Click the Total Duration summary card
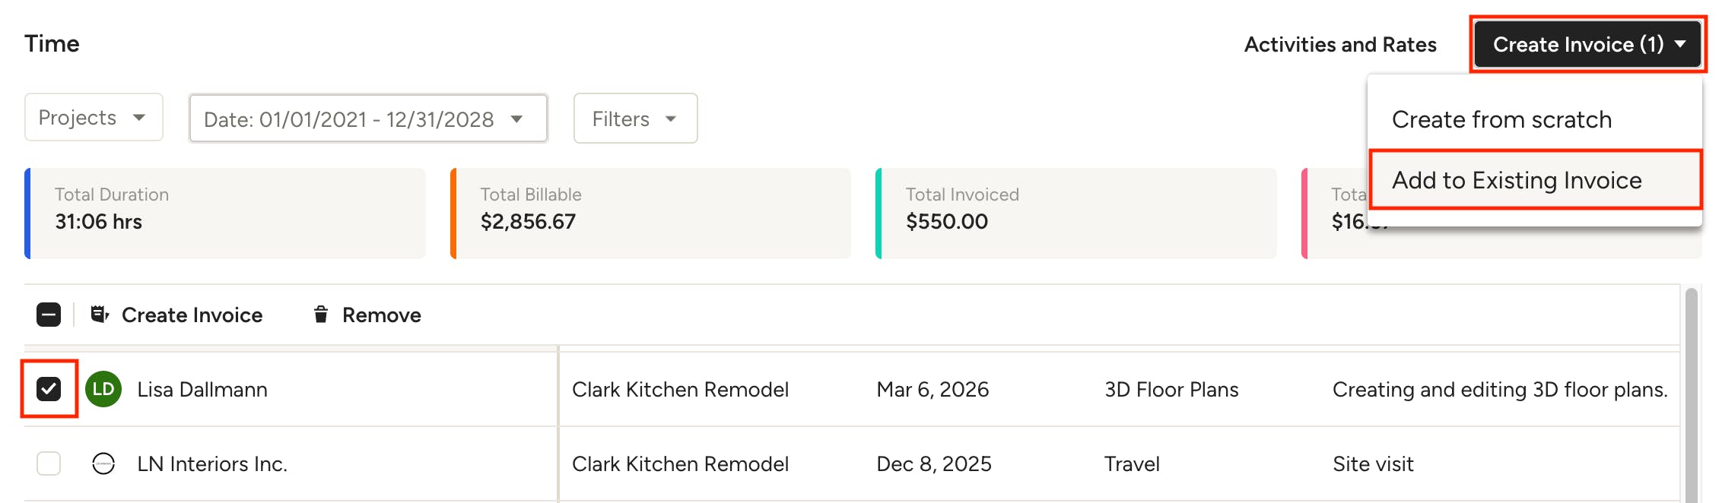 (225, 214)
